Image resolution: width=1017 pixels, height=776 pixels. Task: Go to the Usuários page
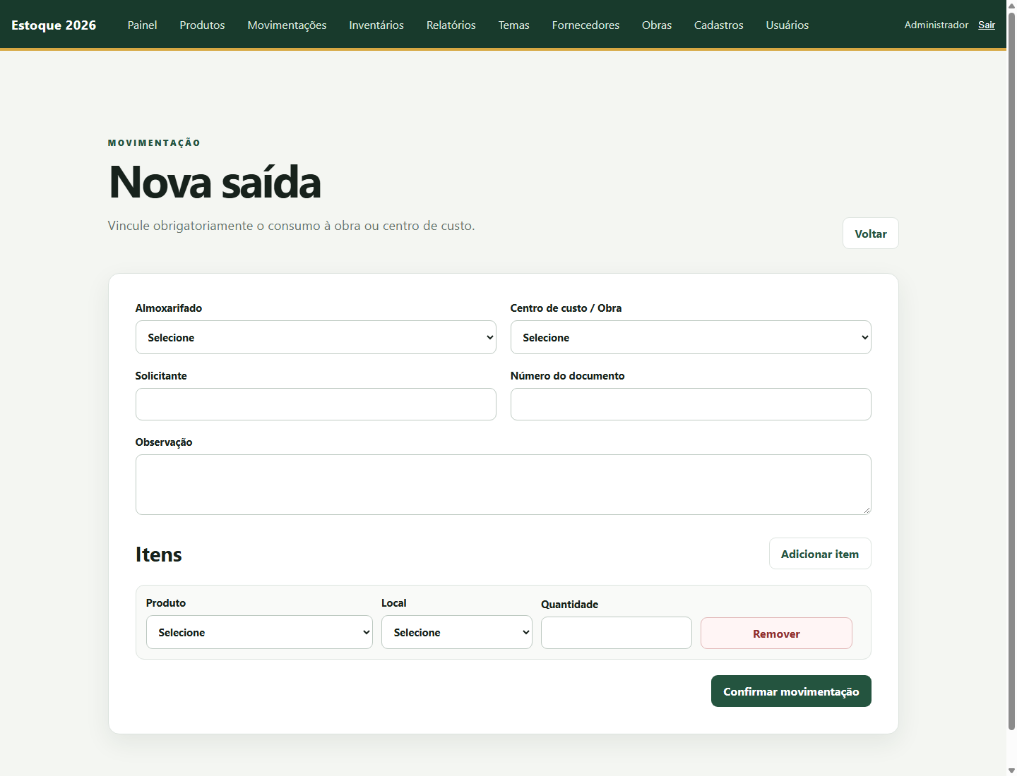point(787,25)
